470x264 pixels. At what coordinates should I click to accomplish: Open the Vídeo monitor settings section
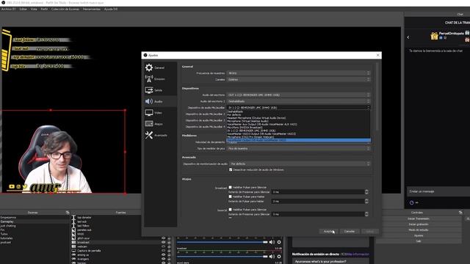click(160, 113)
